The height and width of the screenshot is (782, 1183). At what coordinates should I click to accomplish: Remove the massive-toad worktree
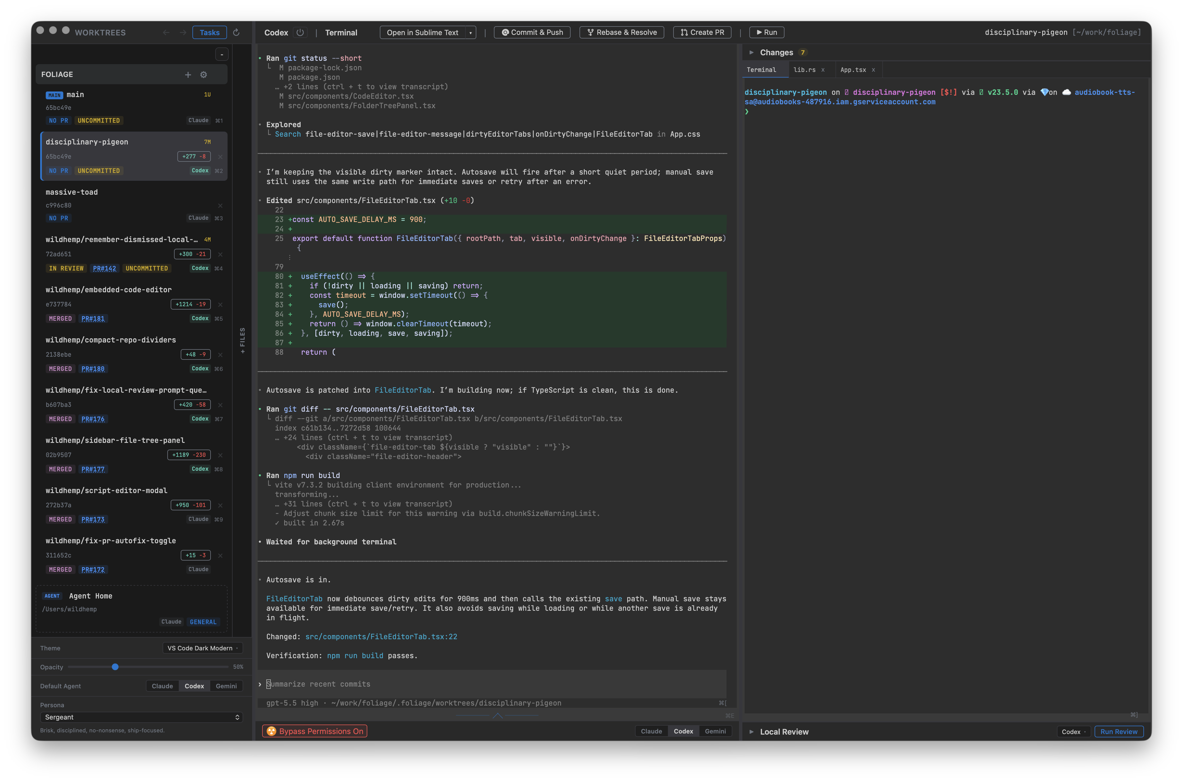pos(220,206)
